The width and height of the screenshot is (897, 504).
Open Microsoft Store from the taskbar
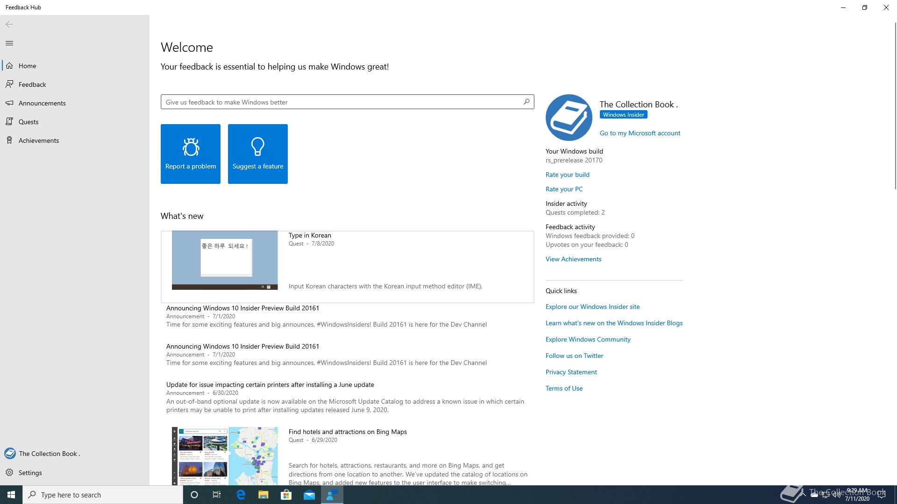(286, 495)
